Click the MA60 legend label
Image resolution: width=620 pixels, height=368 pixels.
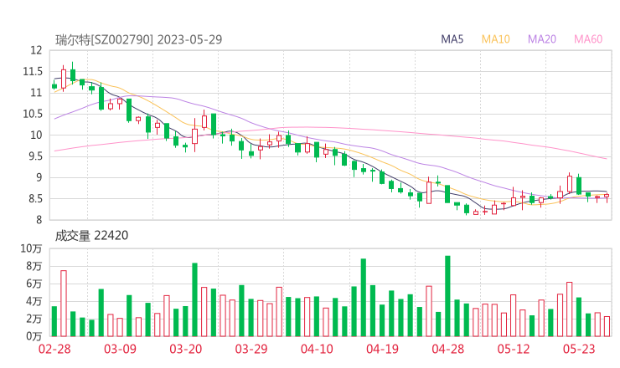(588, 39)
